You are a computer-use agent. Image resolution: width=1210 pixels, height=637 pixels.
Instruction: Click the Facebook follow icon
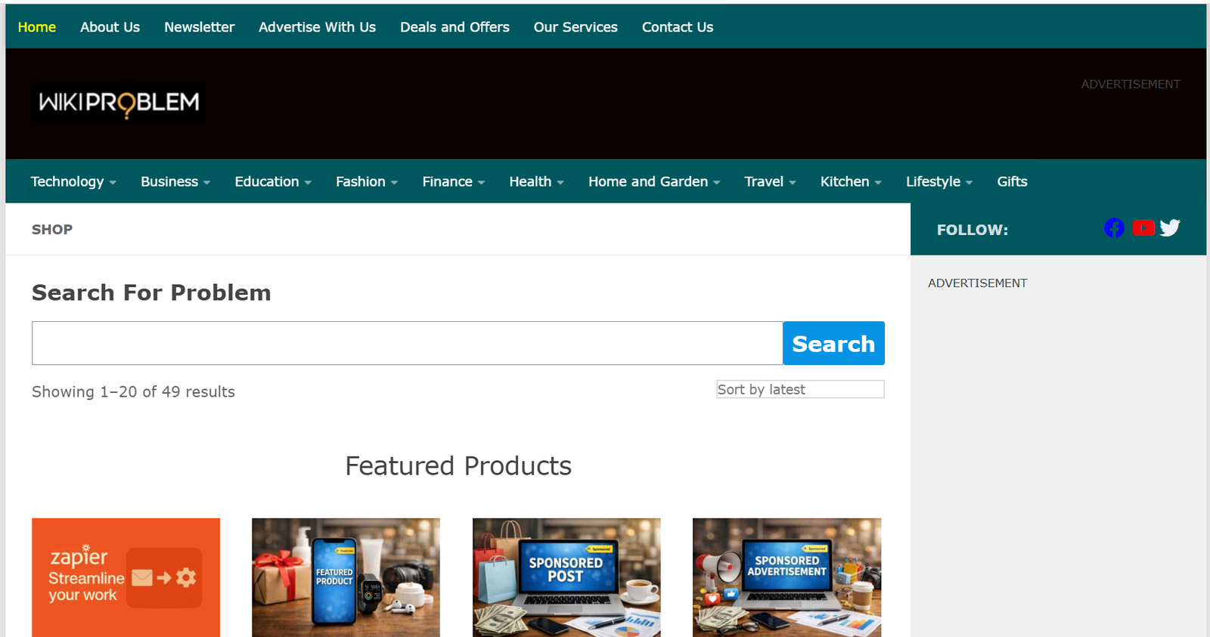pyautogui.click(x=1114, y=228)
